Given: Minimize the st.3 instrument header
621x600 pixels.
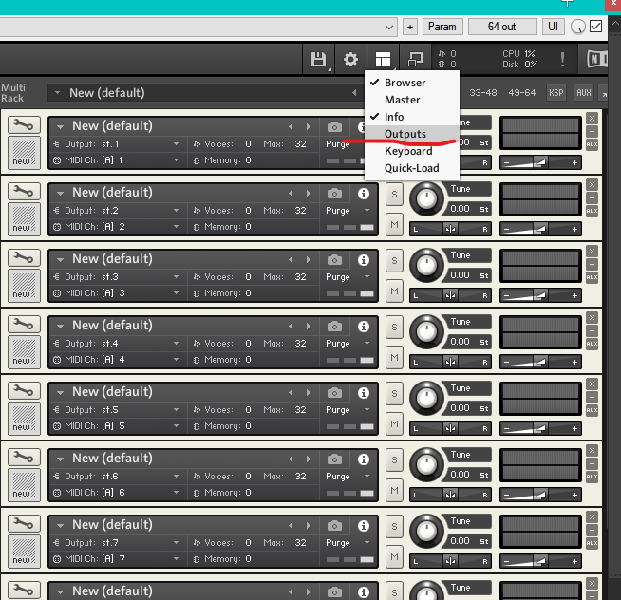Looking at the screenshot, I should 593,264.
